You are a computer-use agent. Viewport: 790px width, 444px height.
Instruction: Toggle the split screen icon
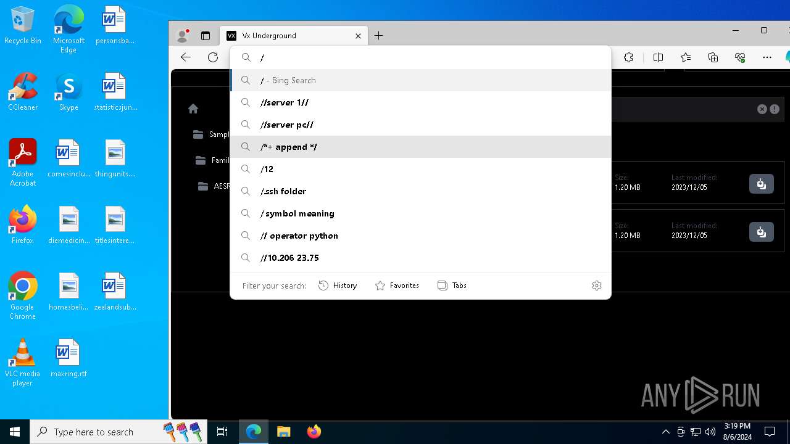click(658, 57)
